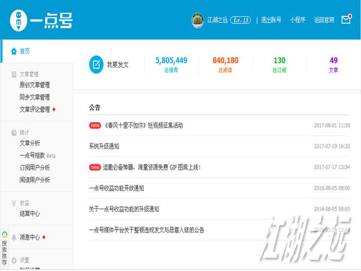Click the 49 文章 statistic
Viewport: 361px width, 271px height.
pyautogui.click(x=333, y=64)
